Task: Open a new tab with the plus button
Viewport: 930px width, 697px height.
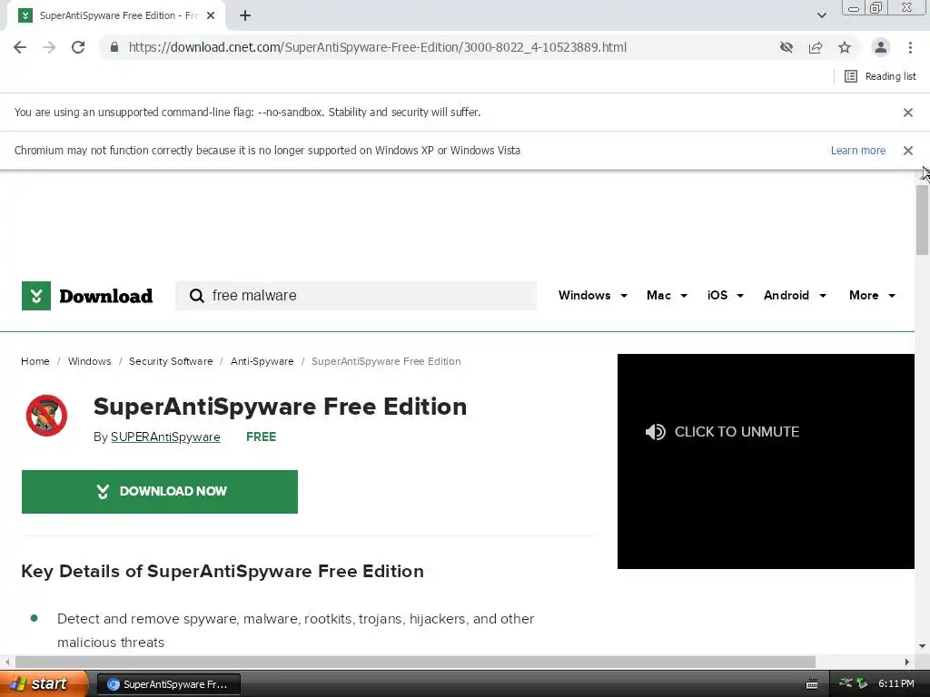Action: (245, 16)
